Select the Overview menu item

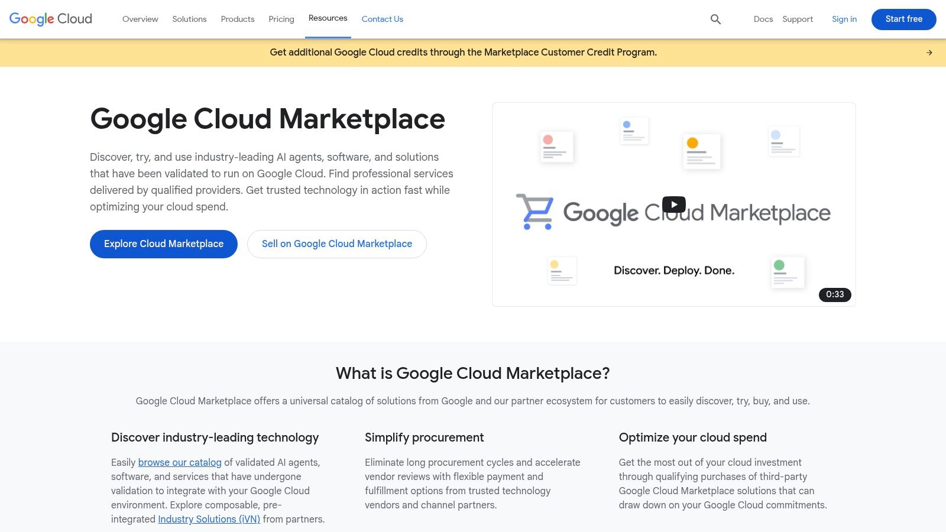click(140, 19)
